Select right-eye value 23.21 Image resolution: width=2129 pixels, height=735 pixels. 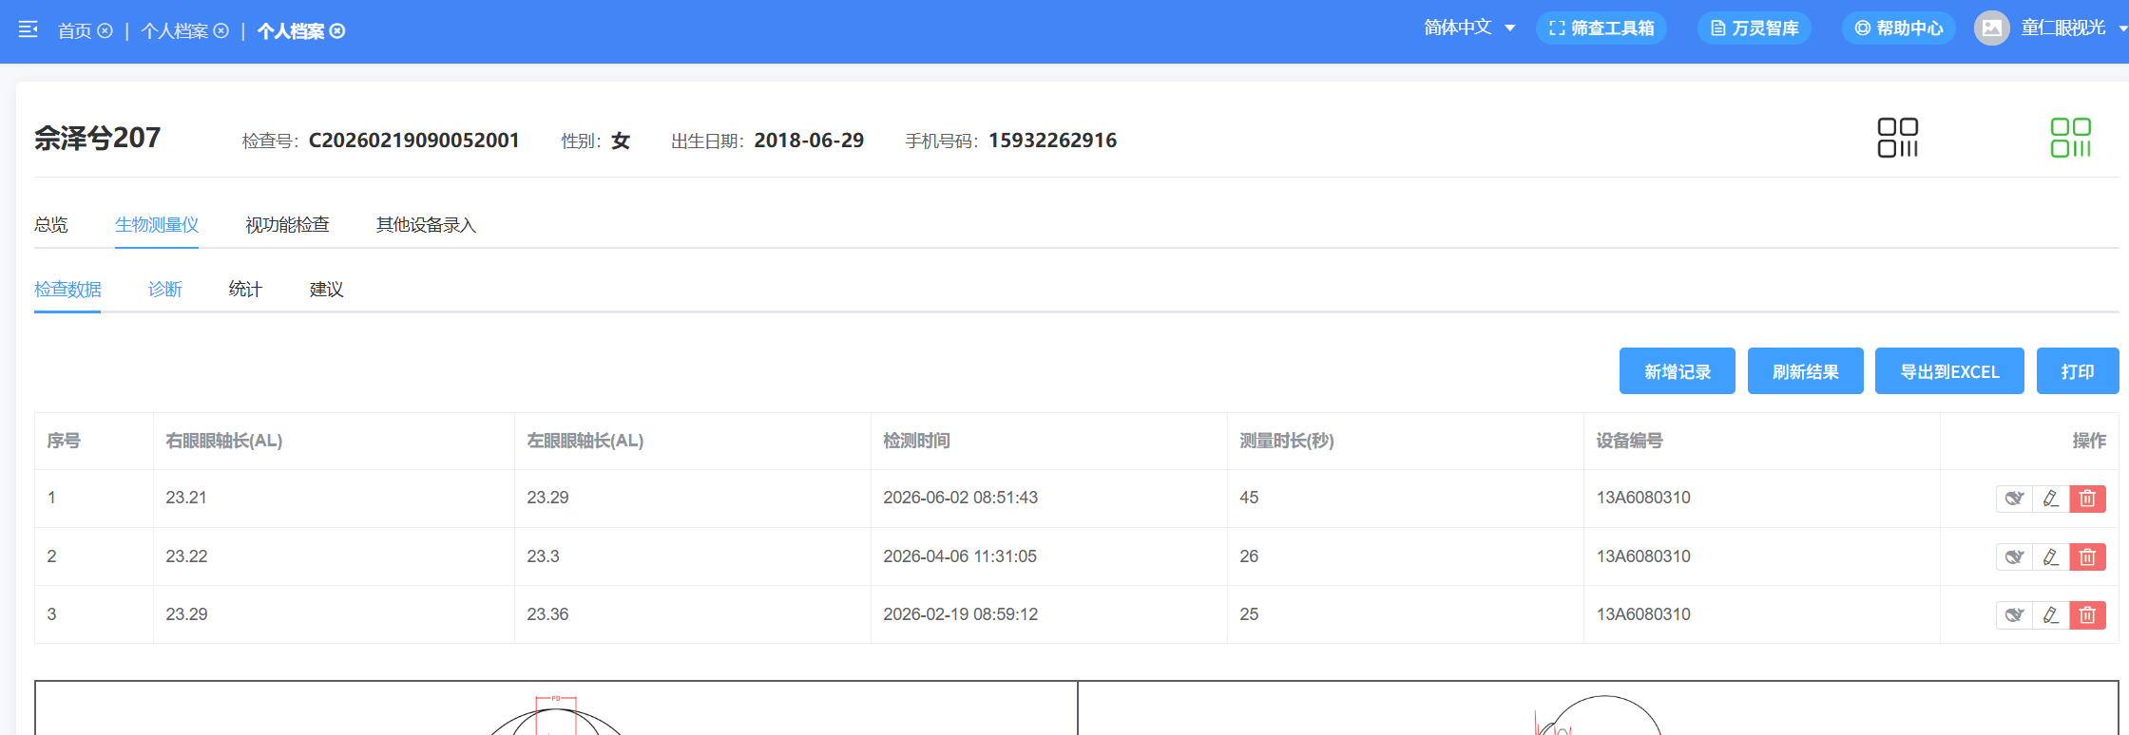[x=186, y=498]
